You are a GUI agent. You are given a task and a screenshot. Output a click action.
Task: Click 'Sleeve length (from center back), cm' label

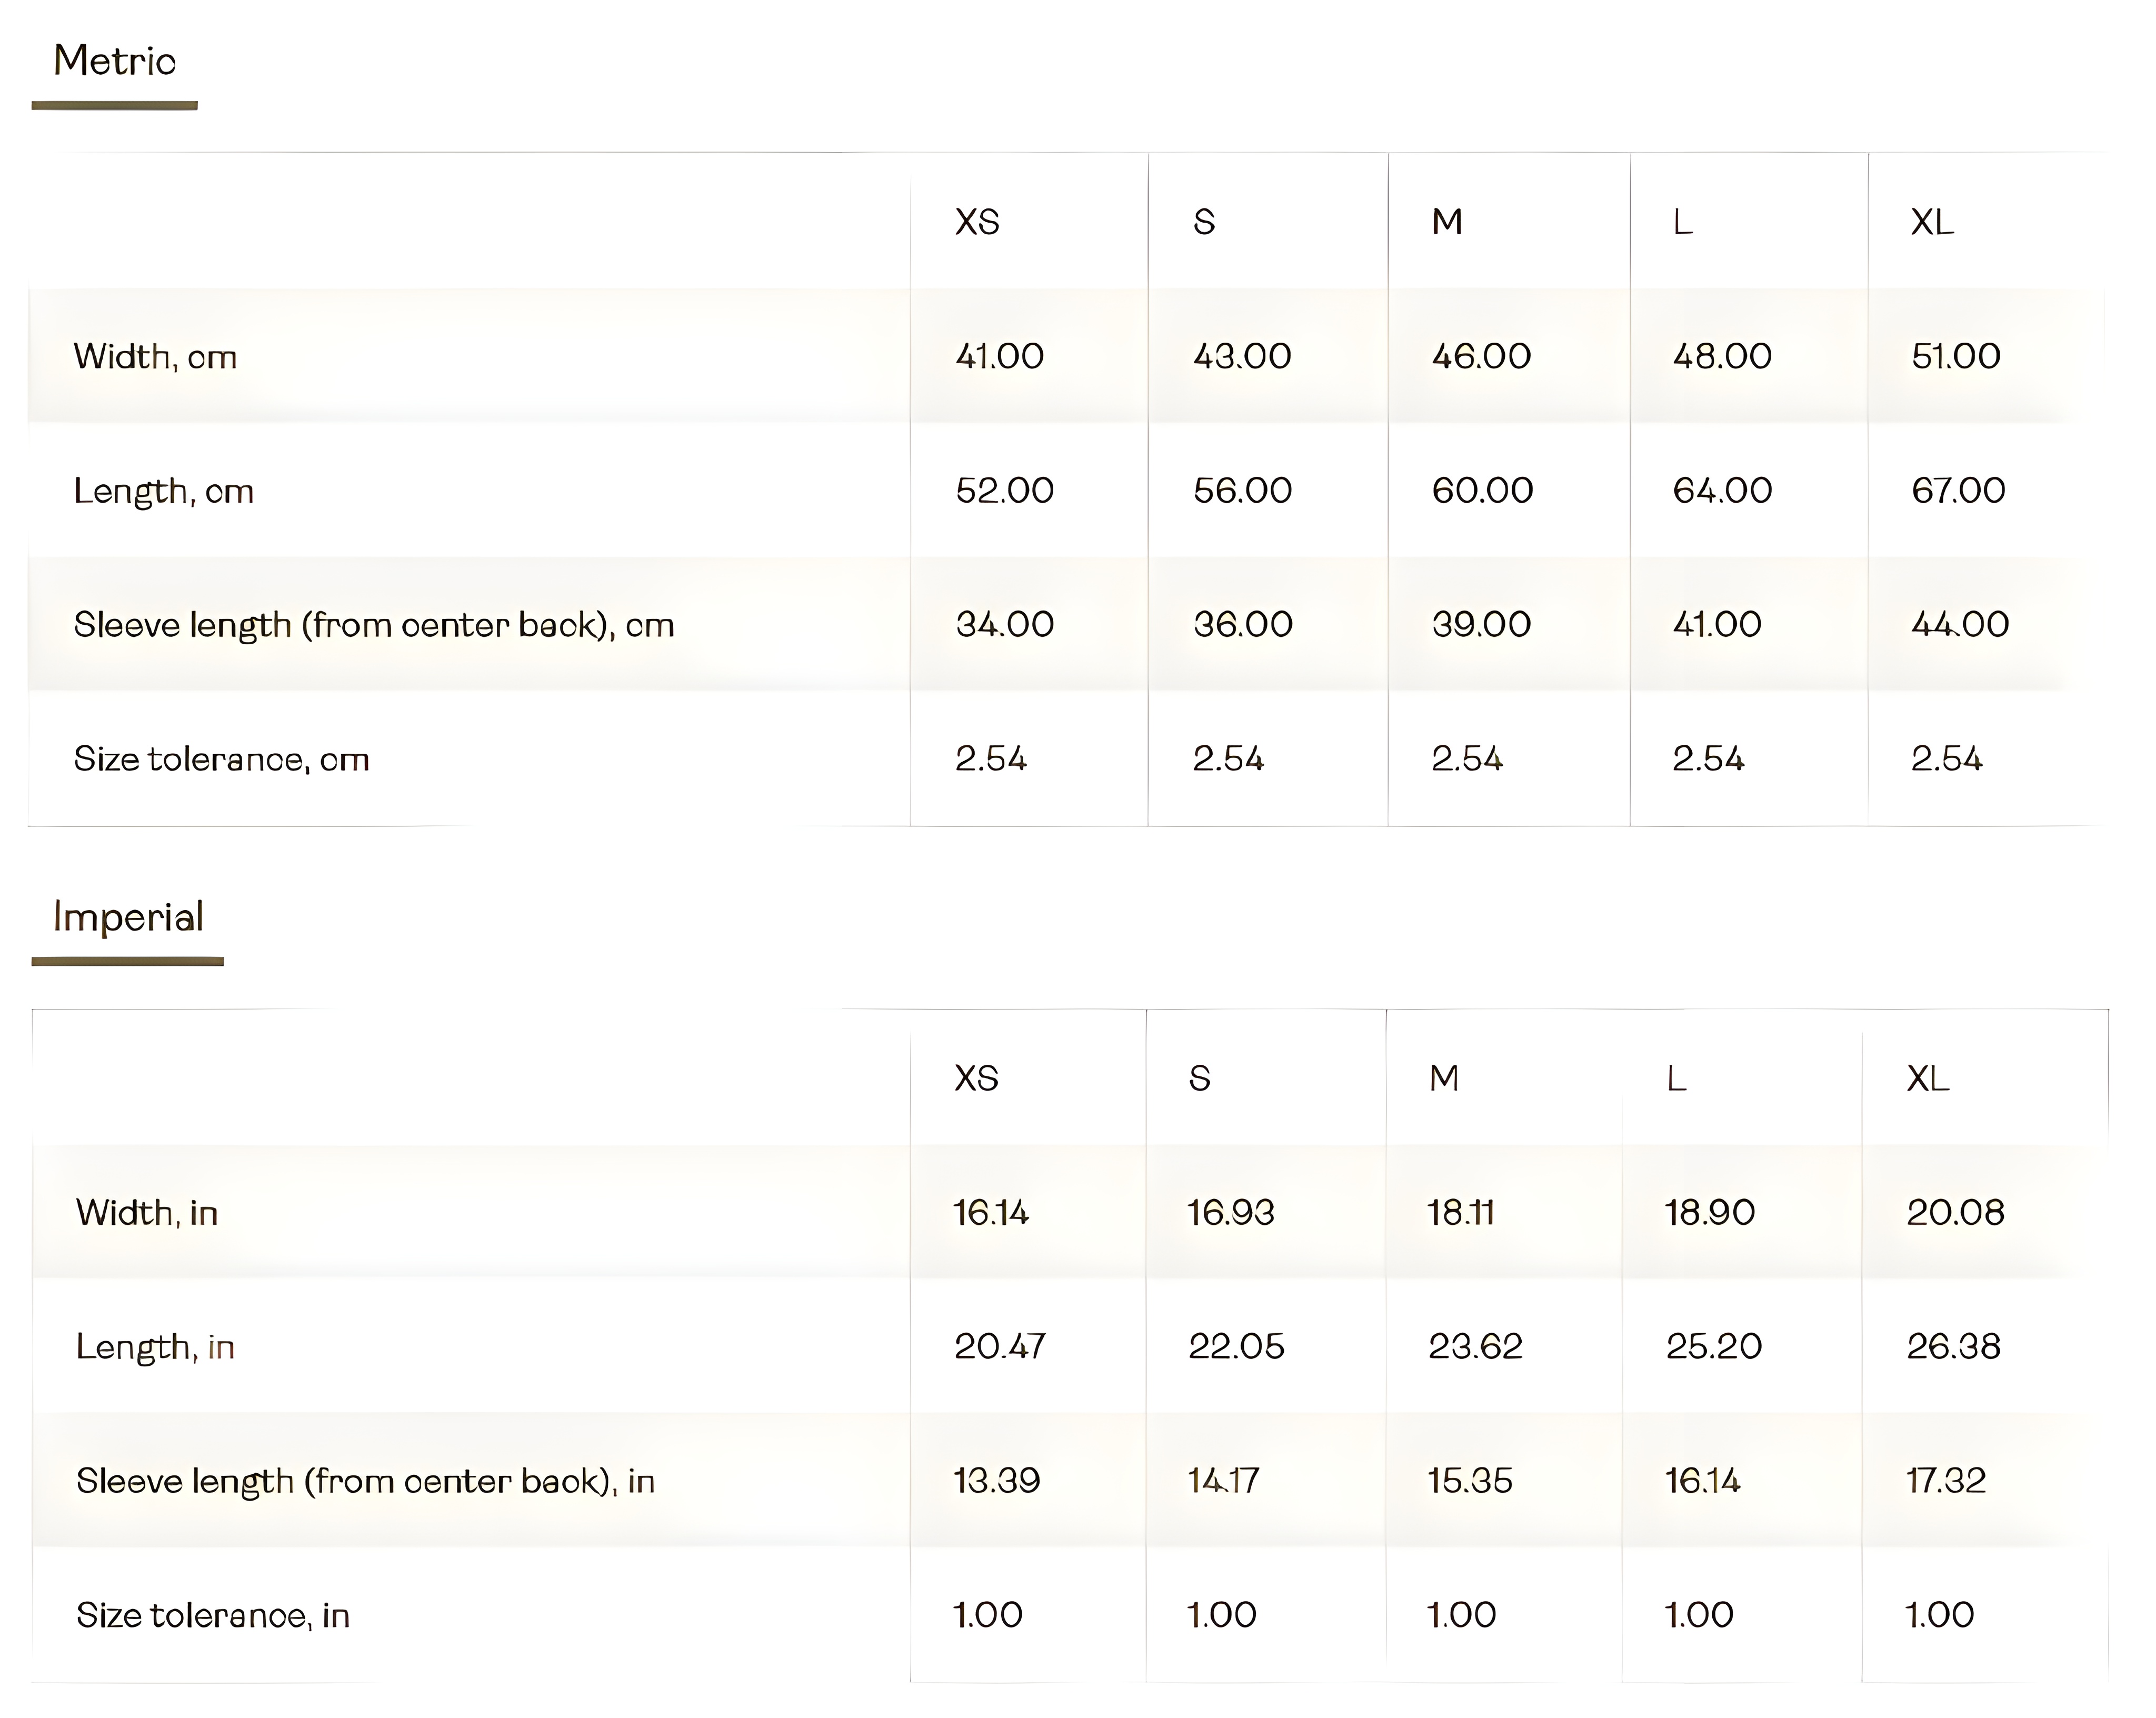(x=374, y=625)
